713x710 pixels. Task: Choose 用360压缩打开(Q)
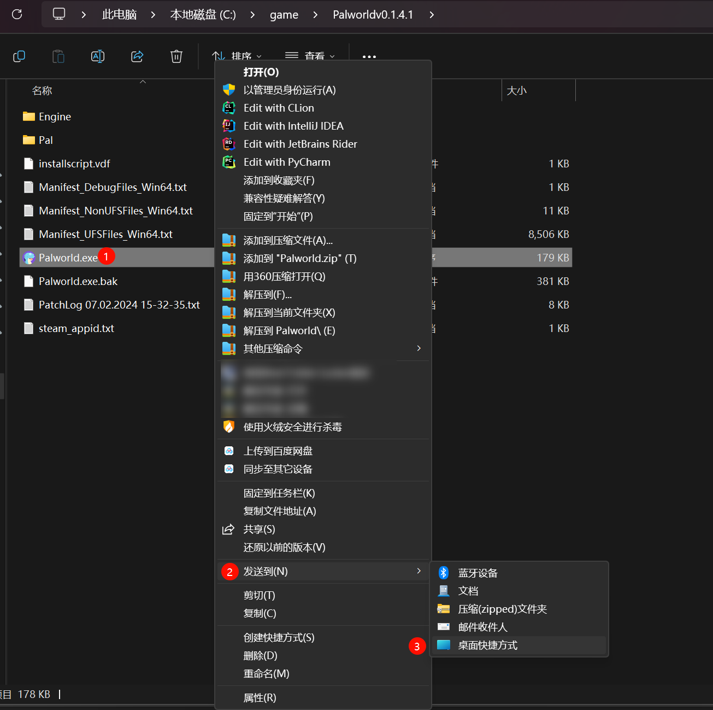[x=322, y=277]
